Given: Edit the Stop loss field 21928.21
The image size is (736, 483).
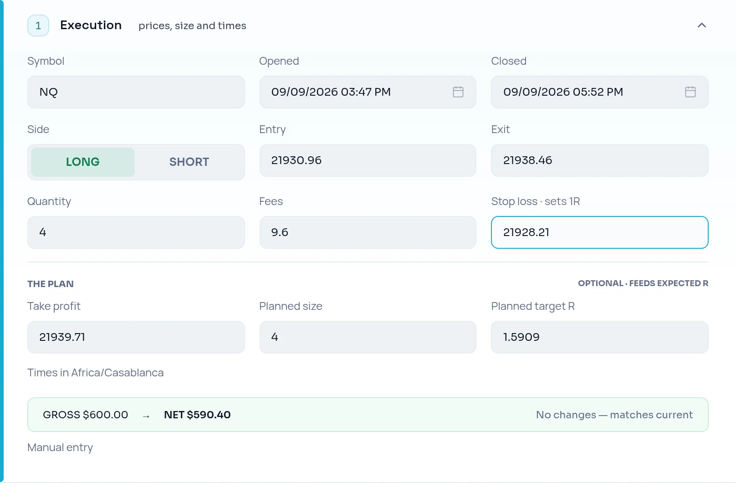Looking at the screenshot, I should pos(600,232).
